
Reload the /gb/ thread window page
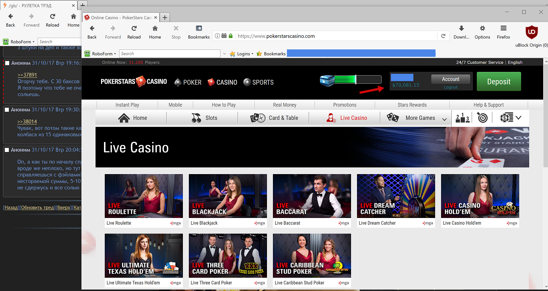pos(52,20)
